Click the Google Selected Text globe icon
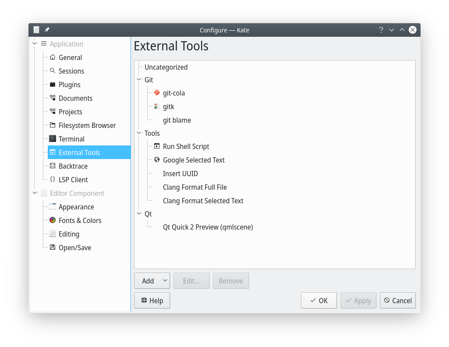This screenshot has height=347, width=449. (x=157, y=160)
